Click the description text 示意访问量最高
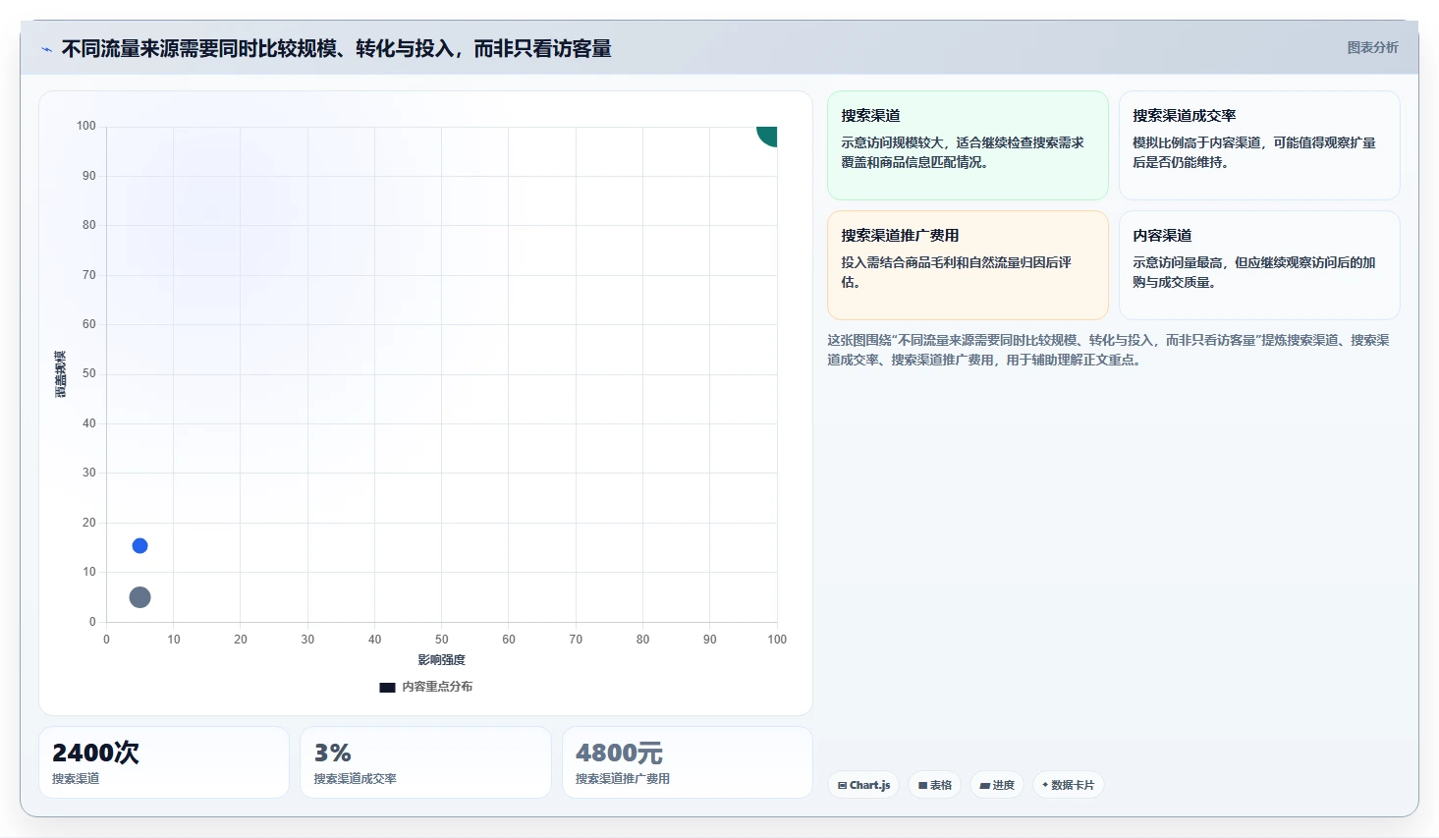 [x=1254, y=272]
